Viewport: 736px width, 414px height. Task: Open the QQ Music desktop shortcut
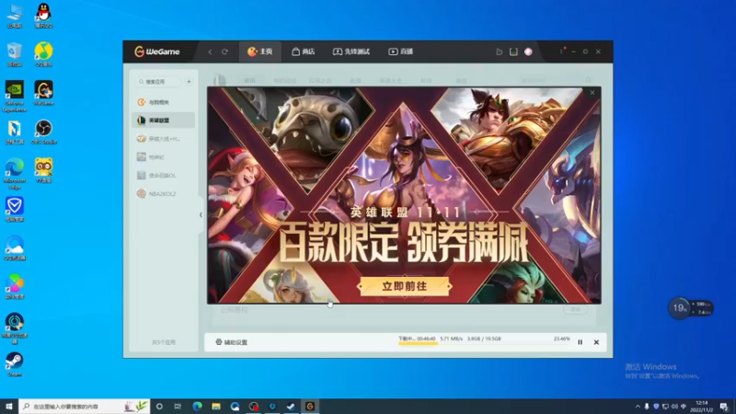(x=43, y=54)
